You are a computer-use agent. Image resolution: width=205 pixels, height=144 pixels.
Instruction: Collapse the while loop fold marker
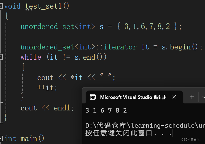(x=1, y=57)
